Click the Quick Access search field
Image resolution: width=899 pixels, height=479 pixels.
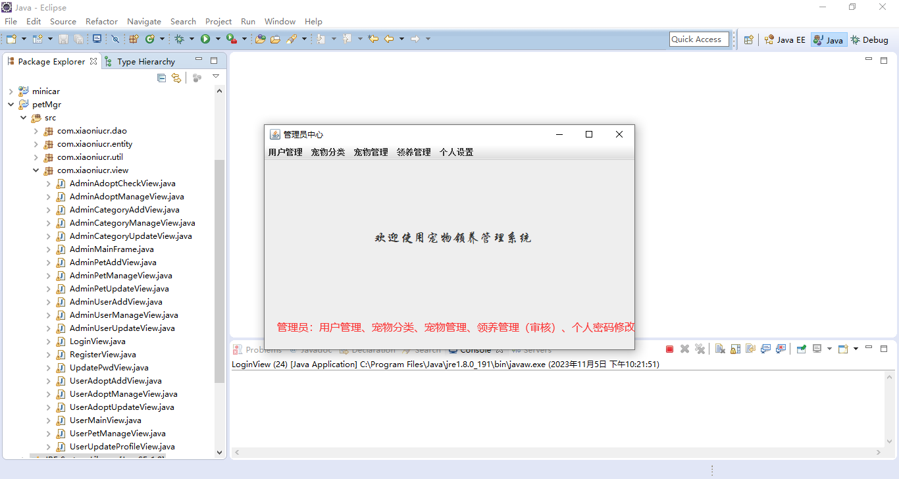click(699, 39)
